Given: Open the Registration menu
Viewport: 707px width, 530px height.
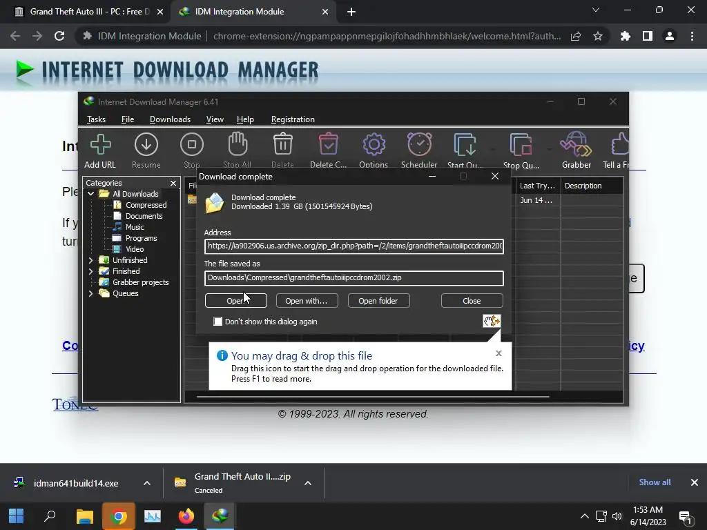Looking at the screenshot, I should pos(293,119).
